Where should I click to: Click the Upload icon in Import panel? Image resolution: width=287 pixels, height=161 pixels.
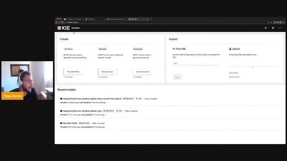230,49
